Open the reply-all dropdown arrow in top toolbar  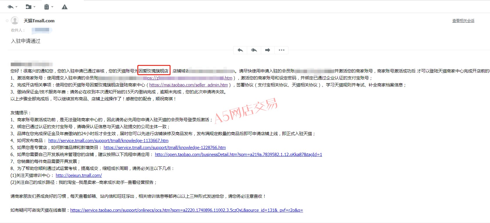pos(16,7)
